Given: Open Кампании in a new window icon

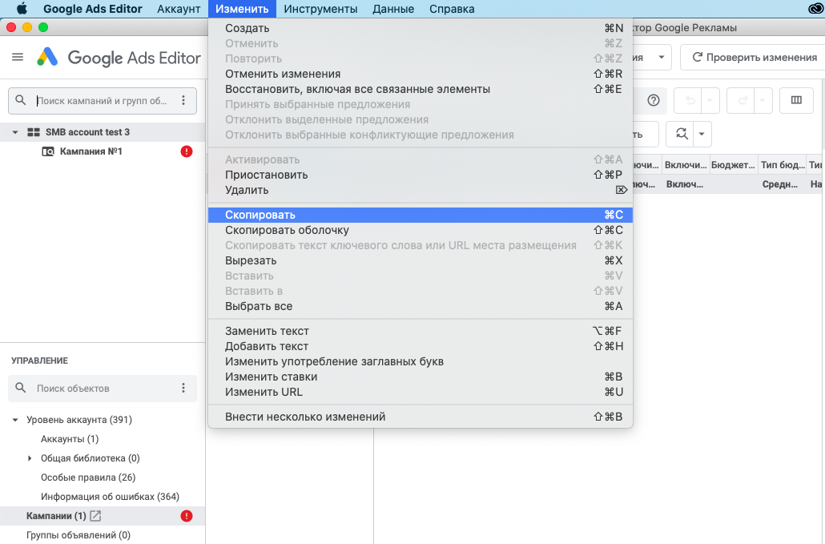Looking at the screenshot, I should pyautogui.click(x=95, y=516).
